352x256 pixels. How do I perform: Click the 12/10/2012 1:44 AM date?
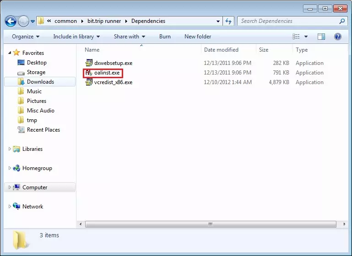[x=227, y=82]
